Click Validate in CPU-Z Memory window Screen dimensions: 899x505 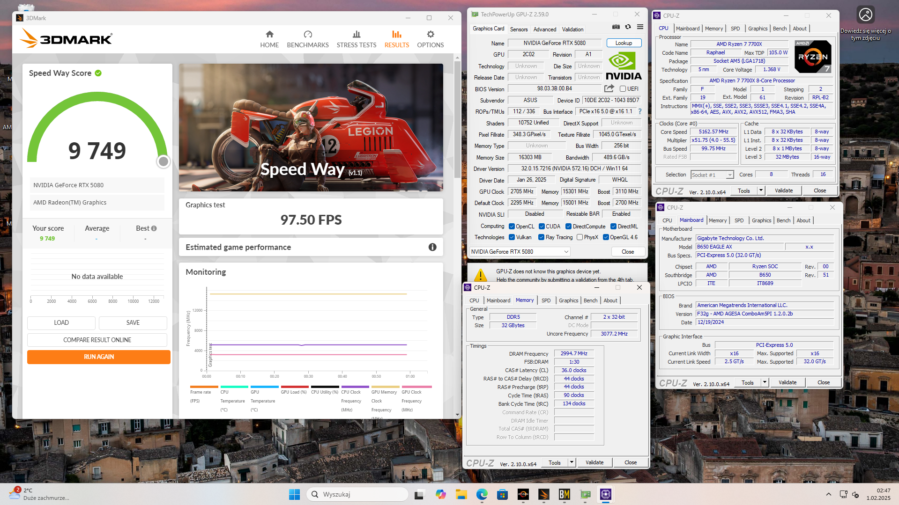(x=594, y=462)
